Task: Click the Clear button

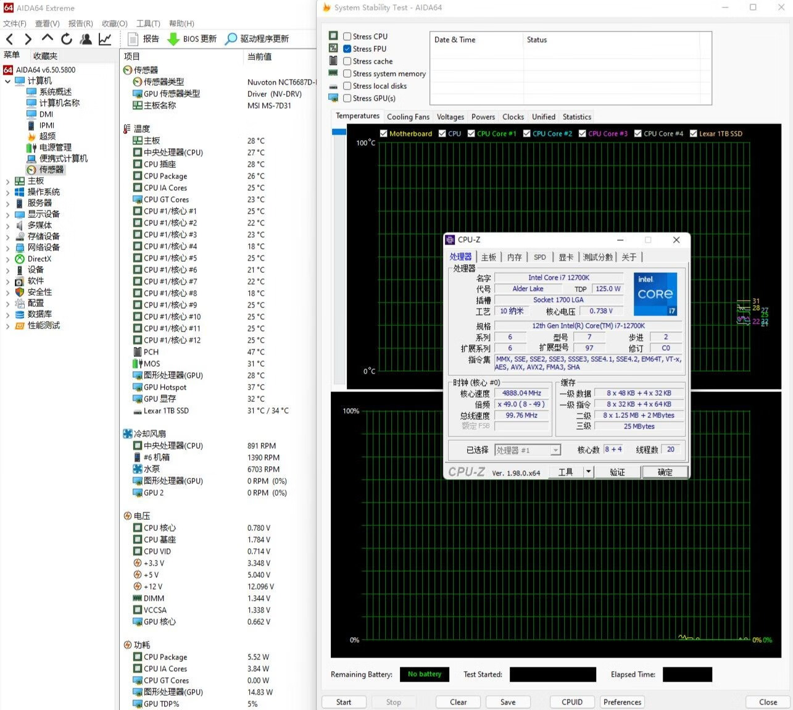Action: (x=458, y=702)
